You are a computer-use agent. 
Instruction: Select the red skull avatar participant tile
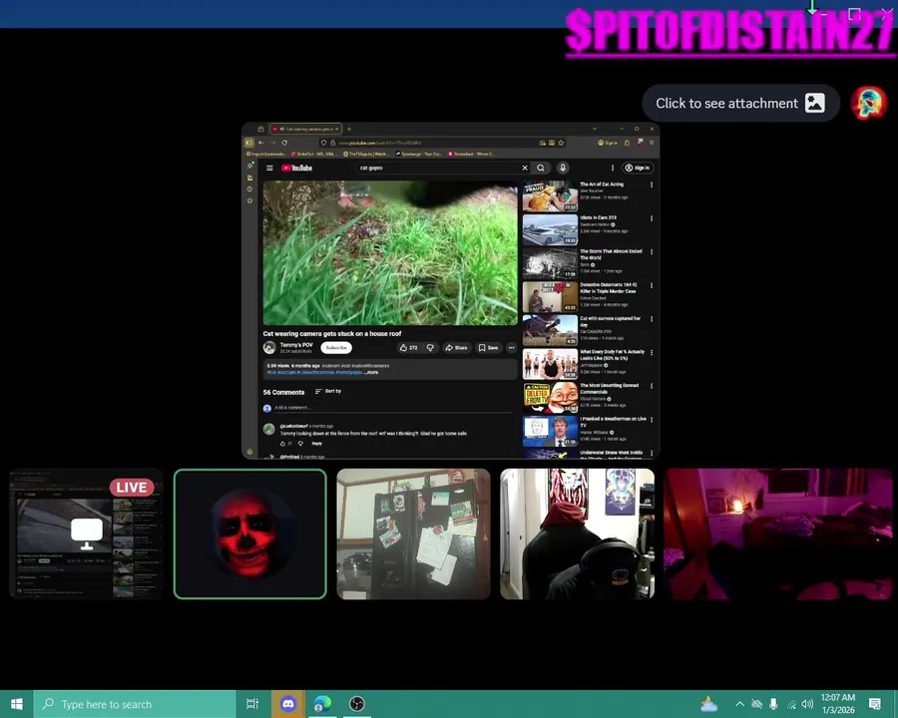[x=250, y=534]
